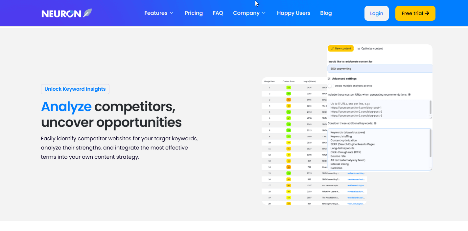
Task: Toggle create multiple analyses at once
Action: [x=330, y=86]
